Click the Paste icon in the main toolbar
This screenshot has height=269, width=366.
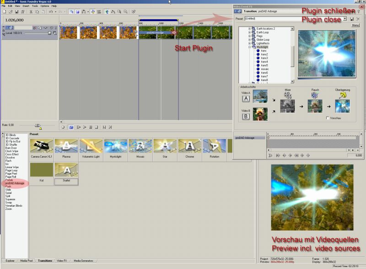coord(43,11)
